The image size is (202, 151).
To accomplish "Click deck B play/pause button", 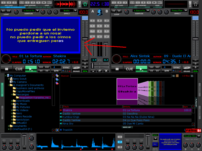I will pos(141,69).
